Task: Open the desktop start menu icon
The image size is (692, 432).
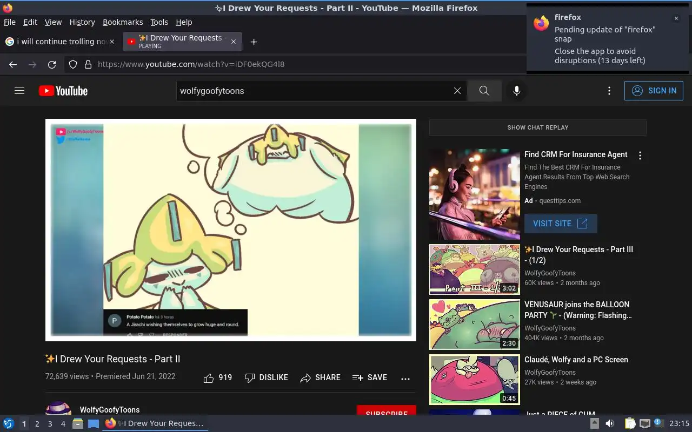Action: pyautogui.click(x=9, y=423)
